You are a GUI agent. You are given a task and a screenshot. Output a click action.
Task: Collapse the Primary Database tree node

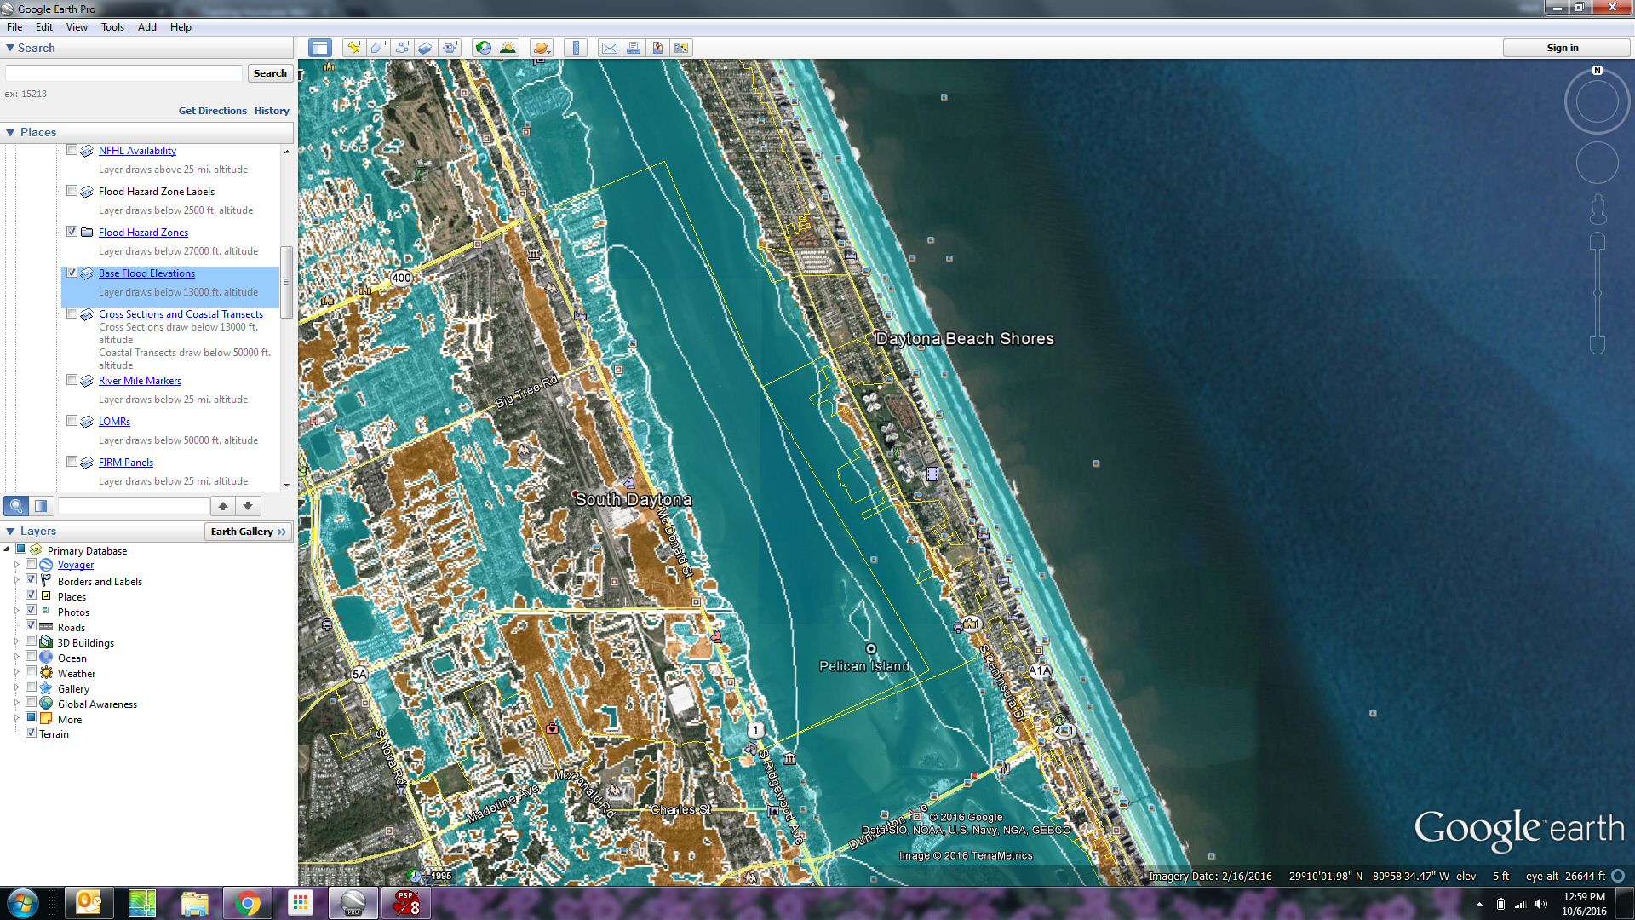[7, 549]
